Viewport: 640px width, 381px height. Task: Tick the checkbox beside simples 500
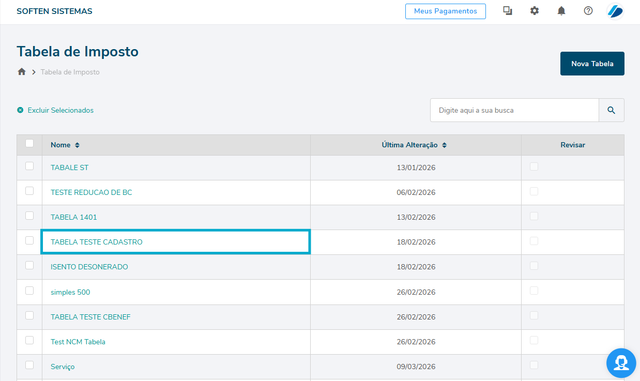pos(29,291)
